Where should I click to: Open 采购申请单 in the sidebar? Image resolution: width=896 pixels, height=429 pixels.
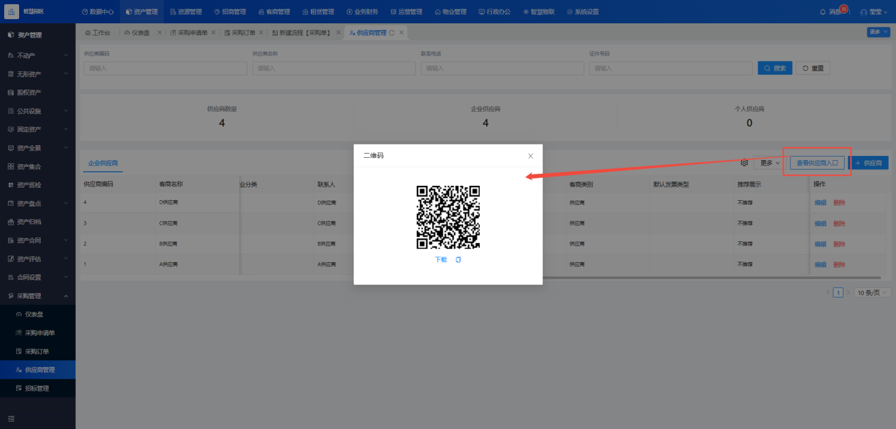point(38,333)
